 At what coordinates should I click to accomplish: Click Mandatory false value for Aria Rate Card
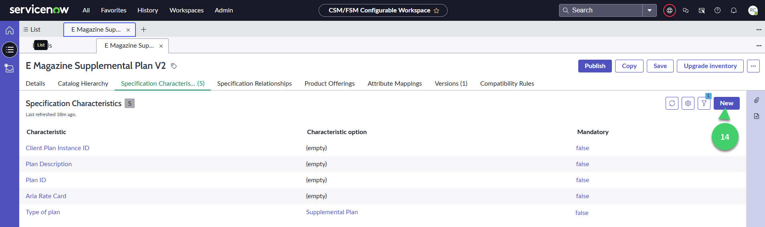click(x=583, y=196)
